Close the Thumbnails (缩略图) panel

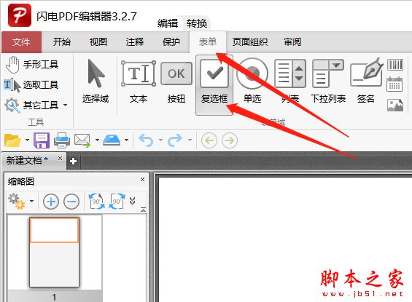click(142, 179)
